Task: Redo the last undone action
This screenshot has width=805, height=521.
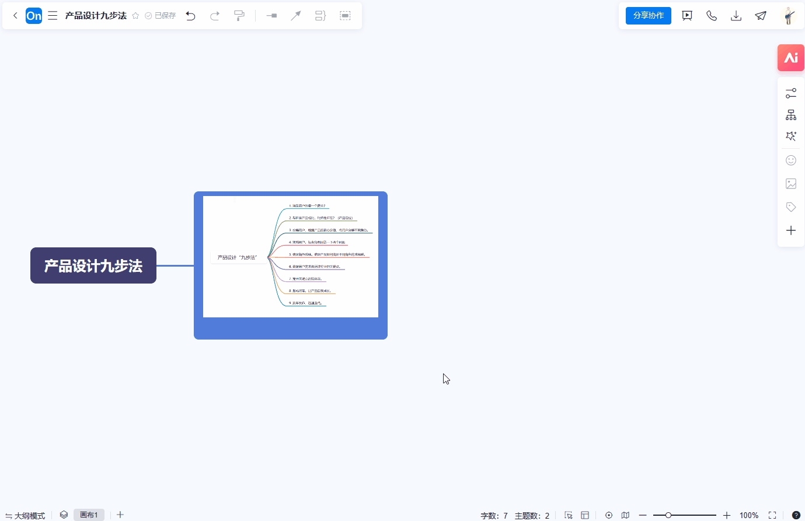Action: pos(215,16)
